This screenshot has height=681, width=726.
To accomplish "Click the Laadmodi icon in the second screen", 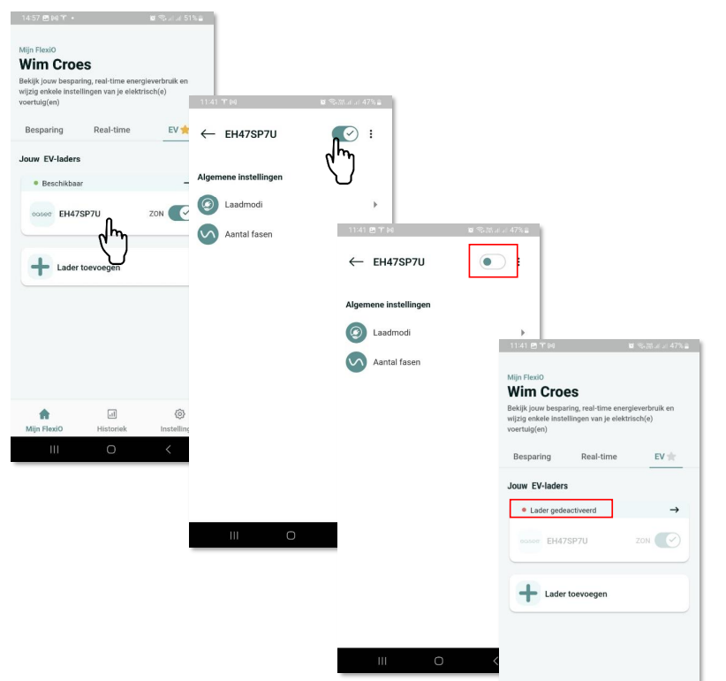I will tap(208, 204).
